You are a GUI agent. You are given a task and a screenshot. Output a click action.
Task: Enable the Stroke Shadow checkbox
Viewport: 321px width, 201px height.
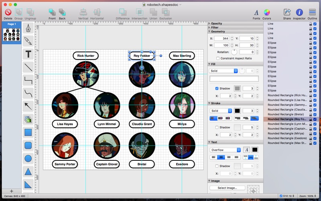point(217,127)
